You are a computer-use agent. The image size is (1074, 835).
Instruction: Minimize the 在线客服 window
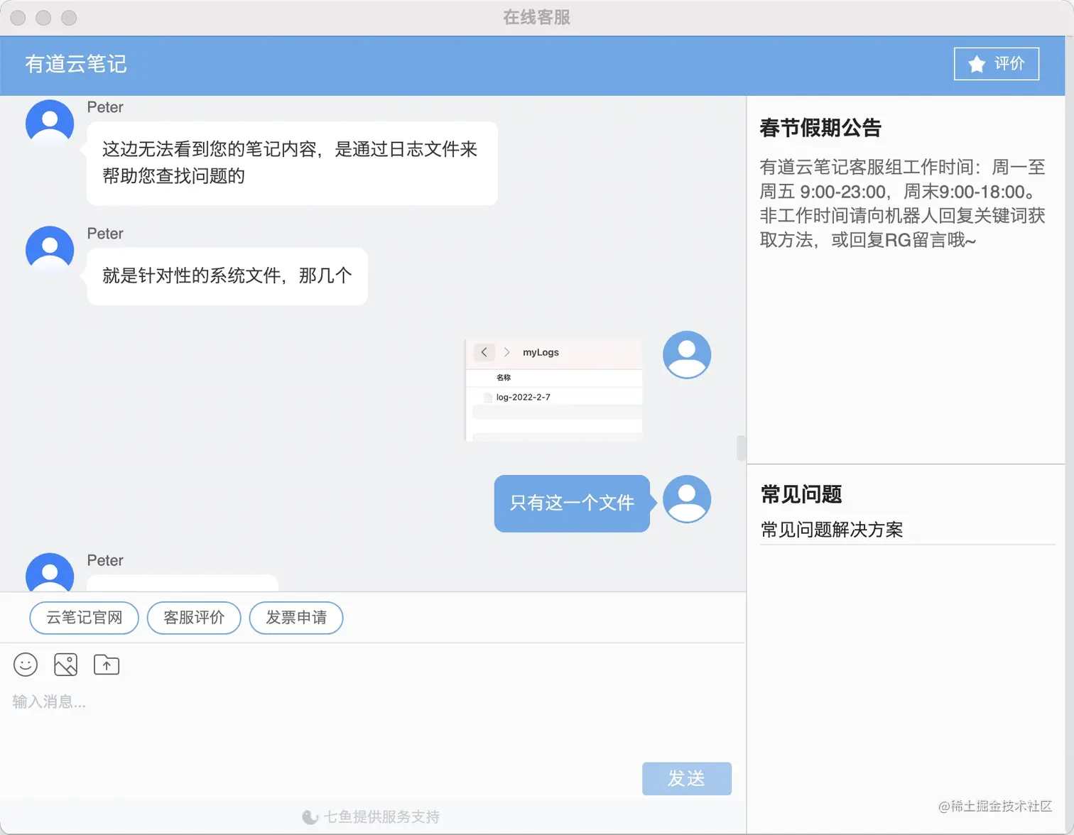tap(43, 18)
